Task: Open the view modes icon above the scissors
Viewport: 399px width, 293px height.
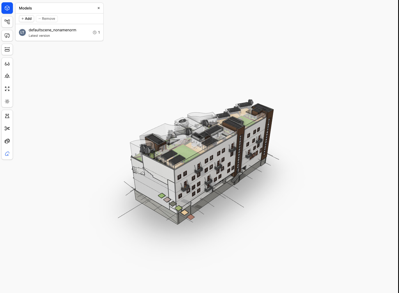Action: coord(7,116)
